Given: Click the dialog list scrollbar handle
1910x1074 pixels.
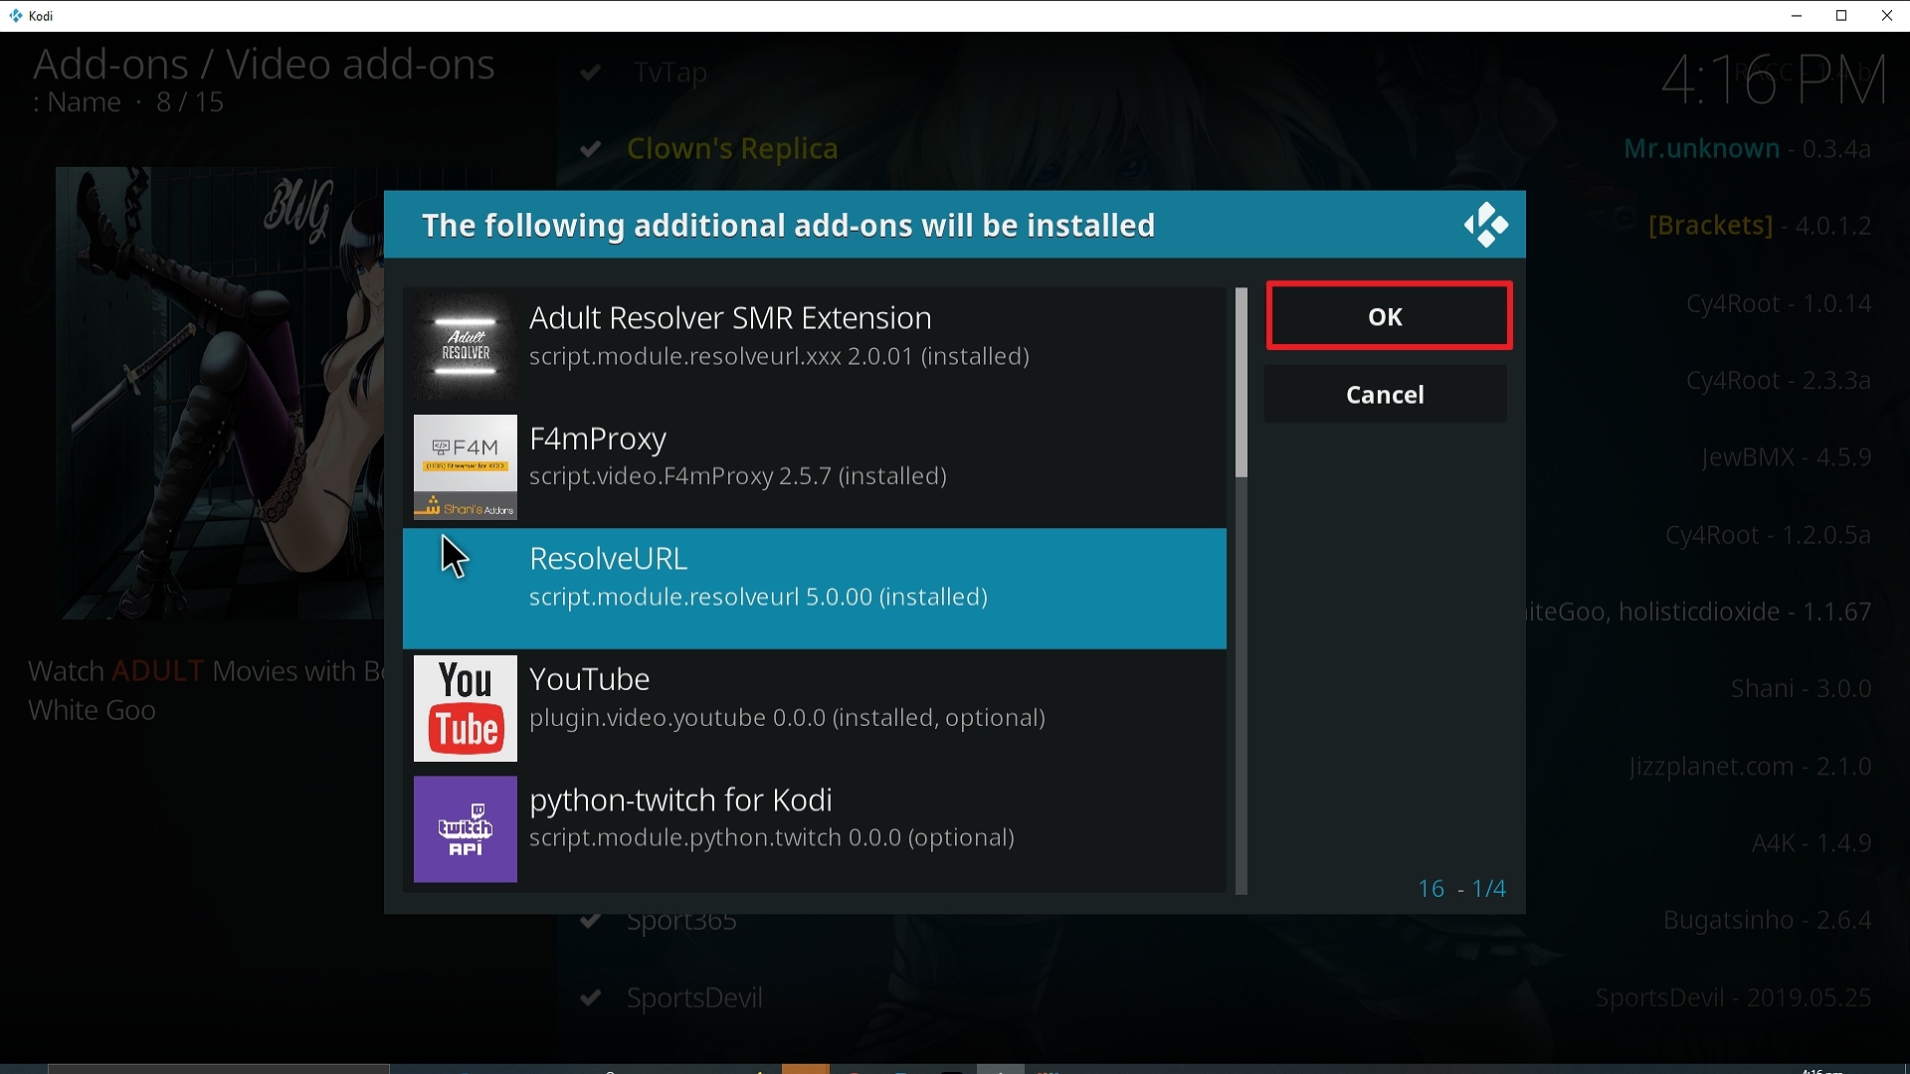Looking at the screenshot, I should point(1241,383).
